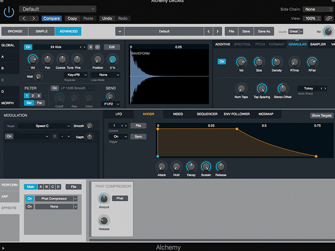The image size is (335, 251).
Task: Toggle the filter On button
Action: pos(55,88)
